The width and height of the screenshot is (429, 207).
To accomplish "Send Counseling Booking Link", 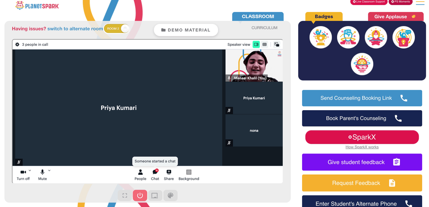I will (362, 98).
